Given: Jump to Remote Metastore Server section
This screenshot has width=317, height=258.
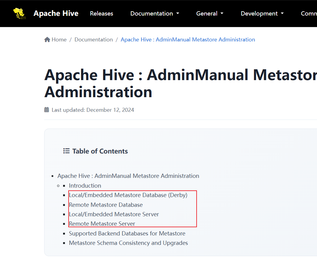Looking at the screenshot, I should (102, 224).
